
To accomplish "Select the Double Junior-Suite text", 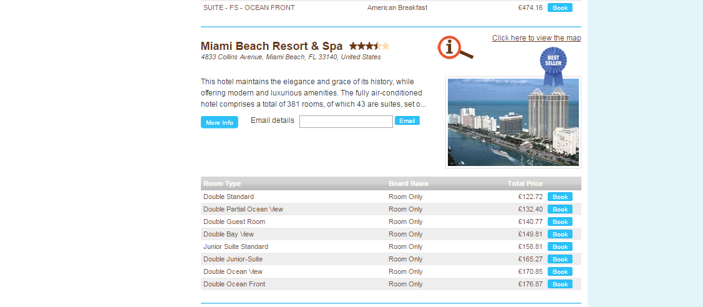I will [x=233, y=259].
